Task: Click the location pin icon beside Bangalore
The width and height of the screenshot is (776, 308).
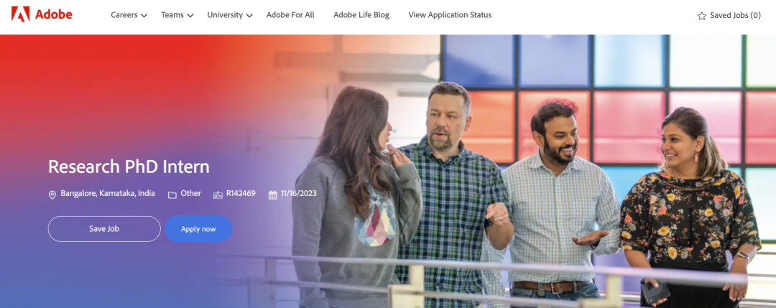Action: click(x=52, y=195)
